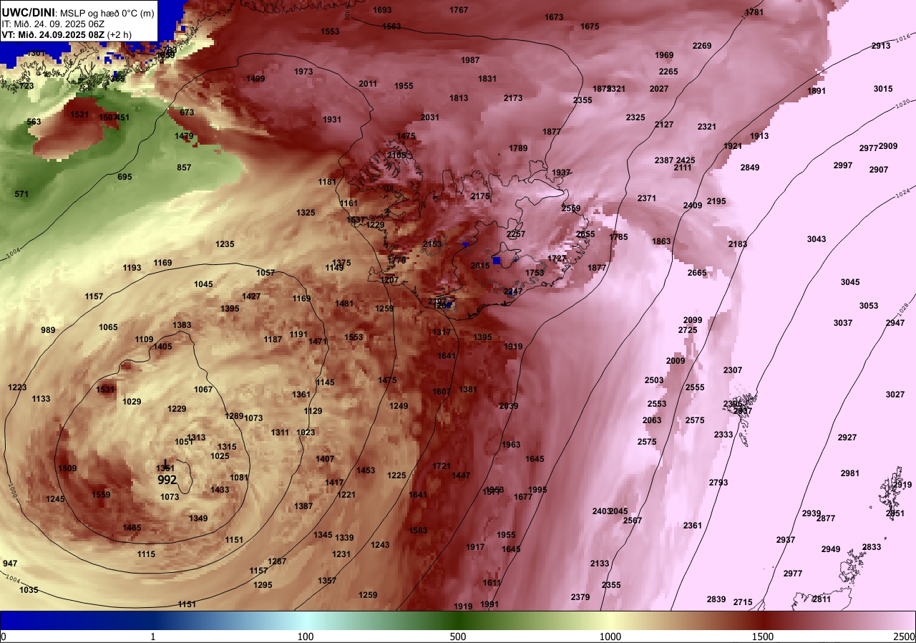916x643 pixels.
Task: Click the value '1427'
Action: (251, 296)
